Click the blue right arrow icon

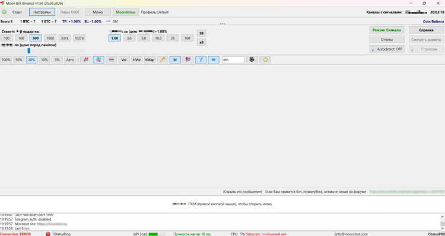(214, 60)
